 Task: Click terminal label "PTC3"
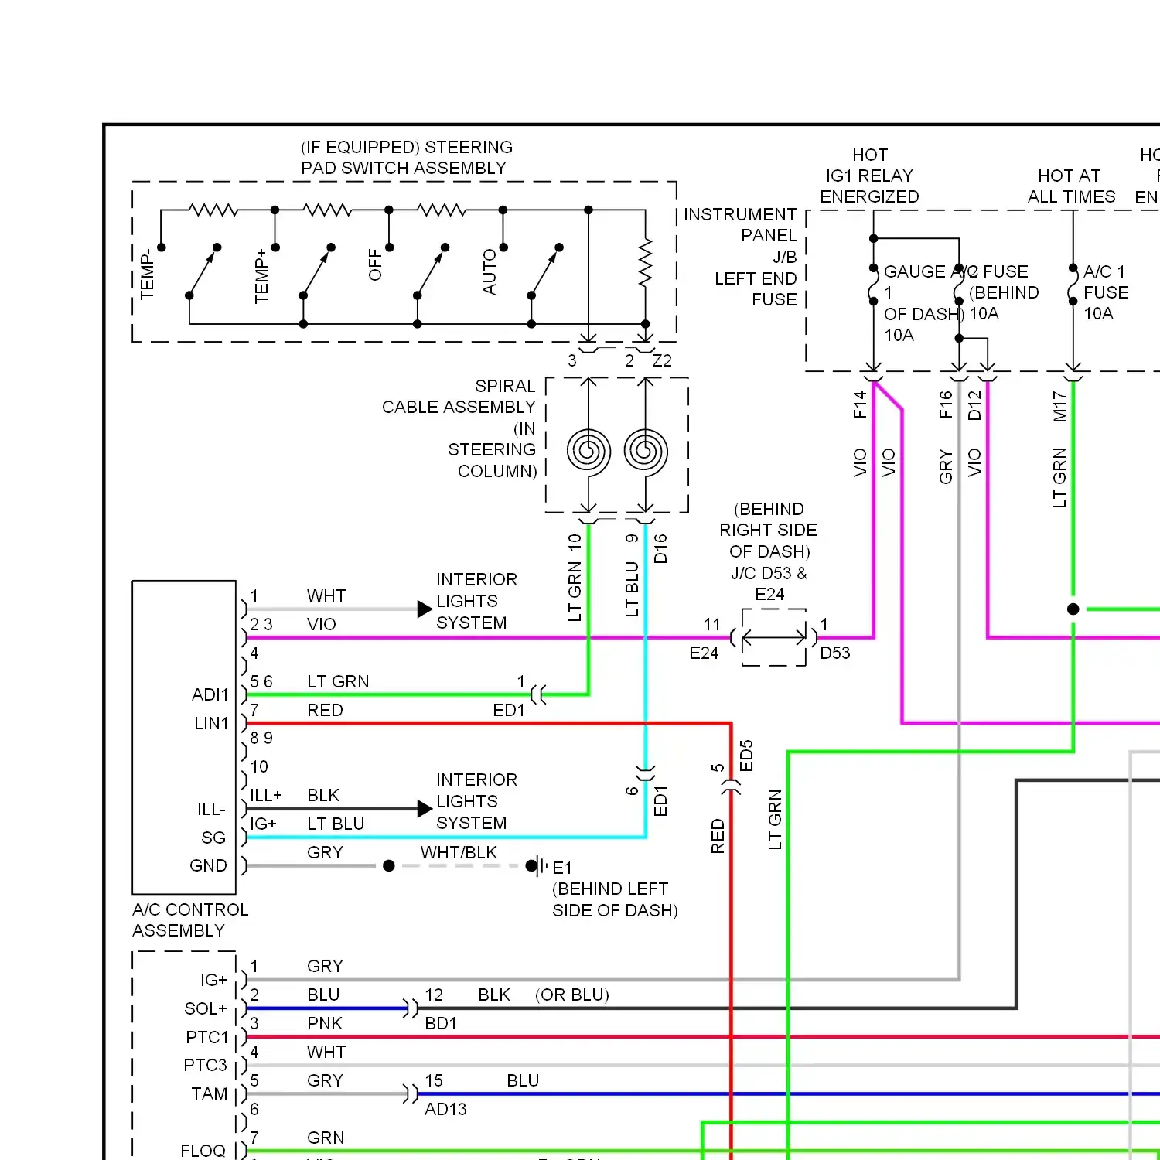(x=206, y=1065)
